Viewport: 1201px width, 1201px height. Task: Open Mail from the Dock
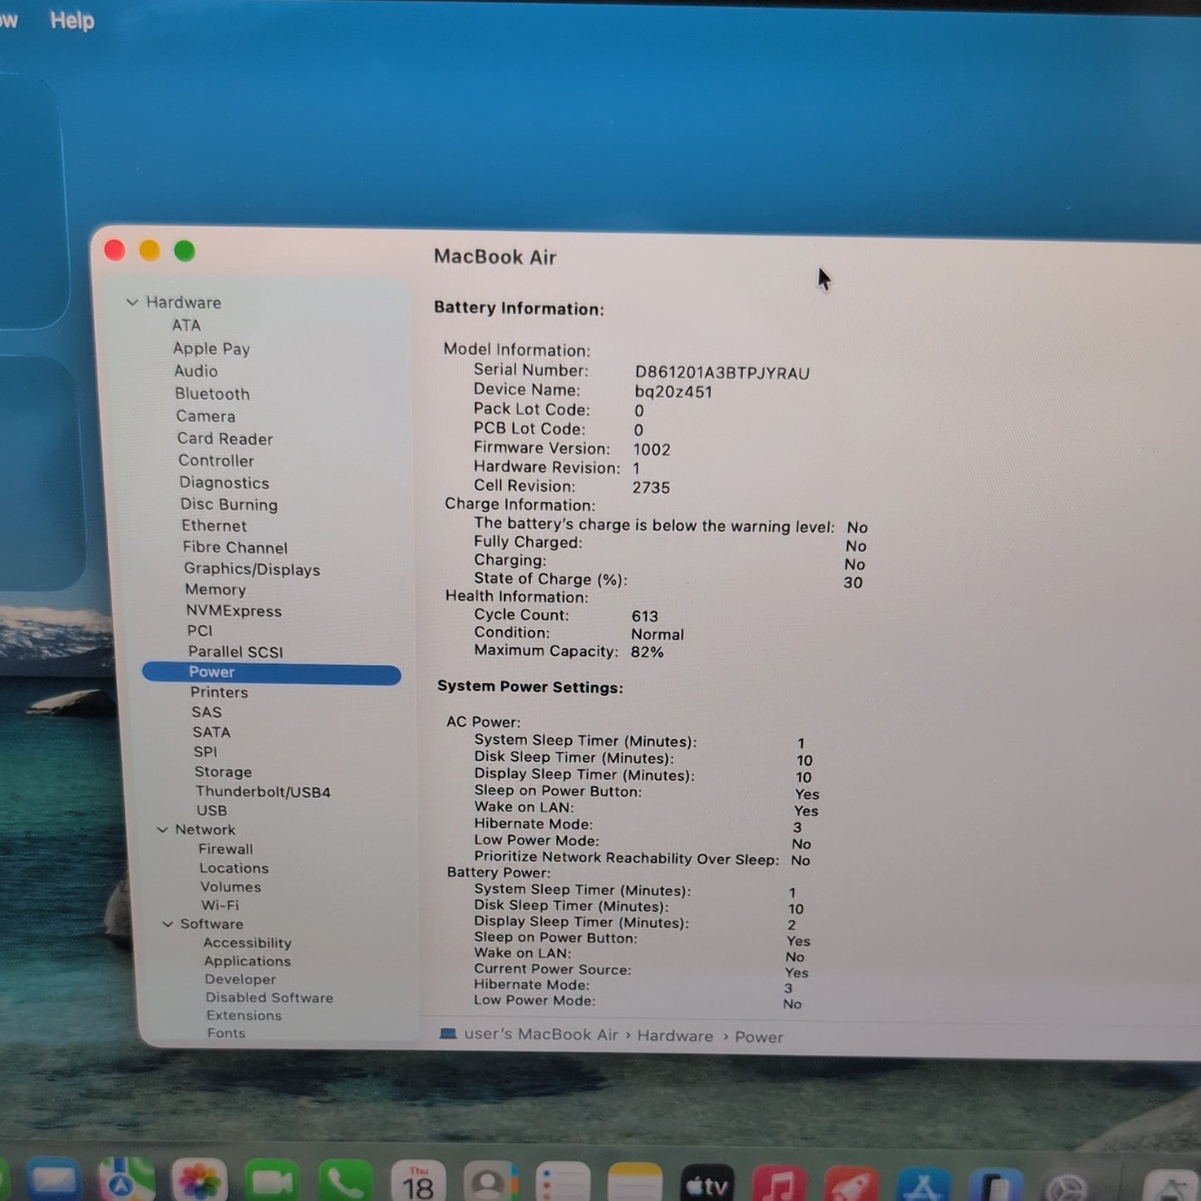pos(53,1180)
